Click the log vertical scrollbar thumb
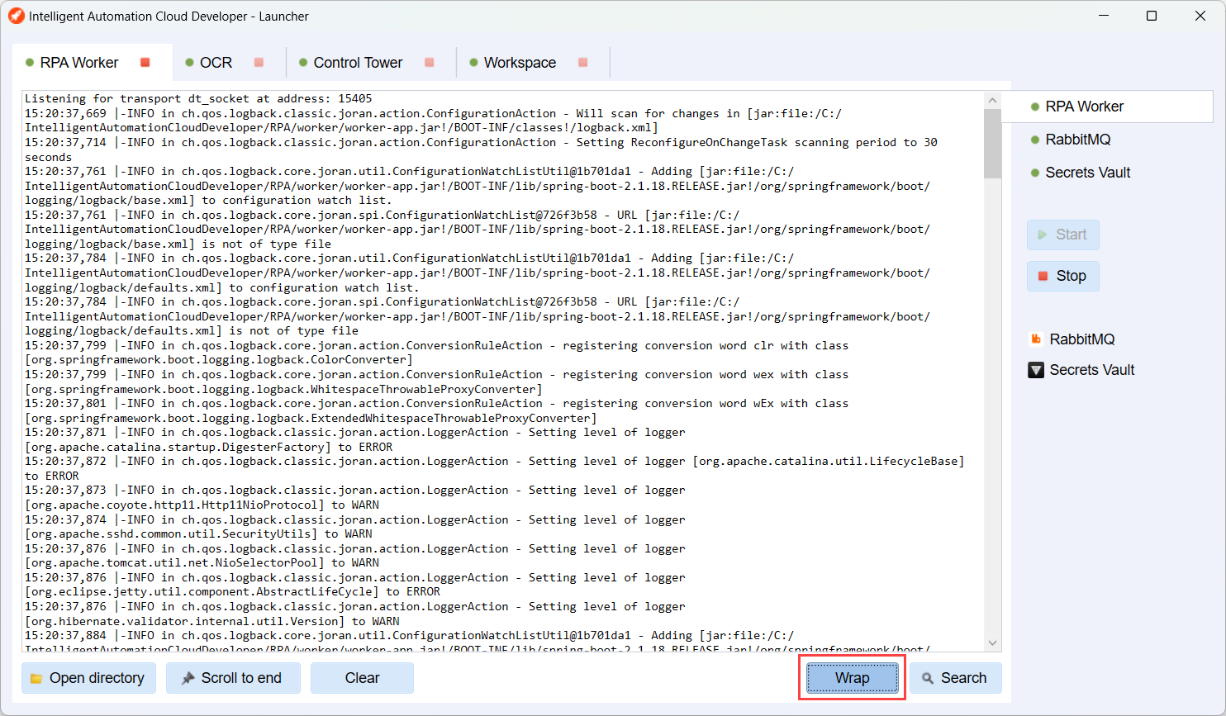 (x=993, y=143)
